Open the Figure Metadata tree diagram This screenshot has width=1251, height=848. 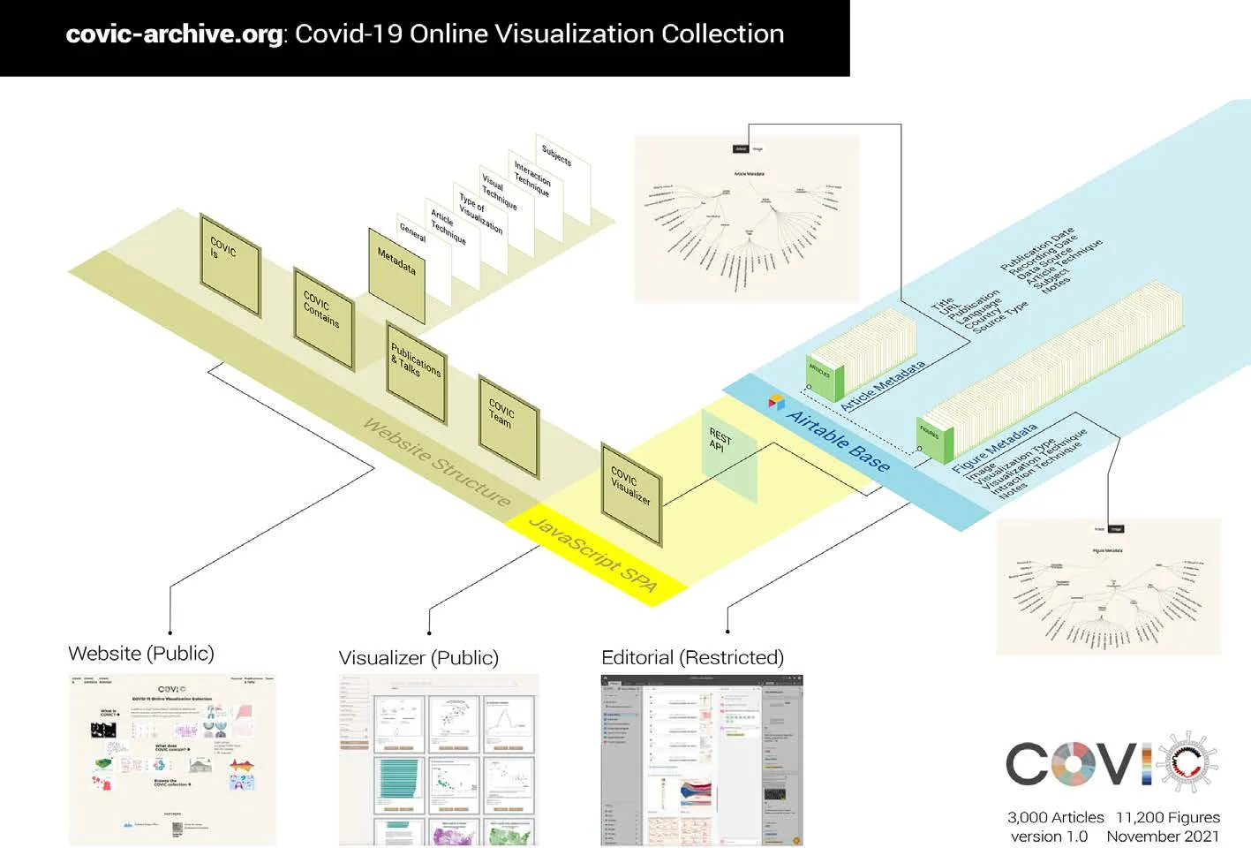click(x=1108, y=587)
